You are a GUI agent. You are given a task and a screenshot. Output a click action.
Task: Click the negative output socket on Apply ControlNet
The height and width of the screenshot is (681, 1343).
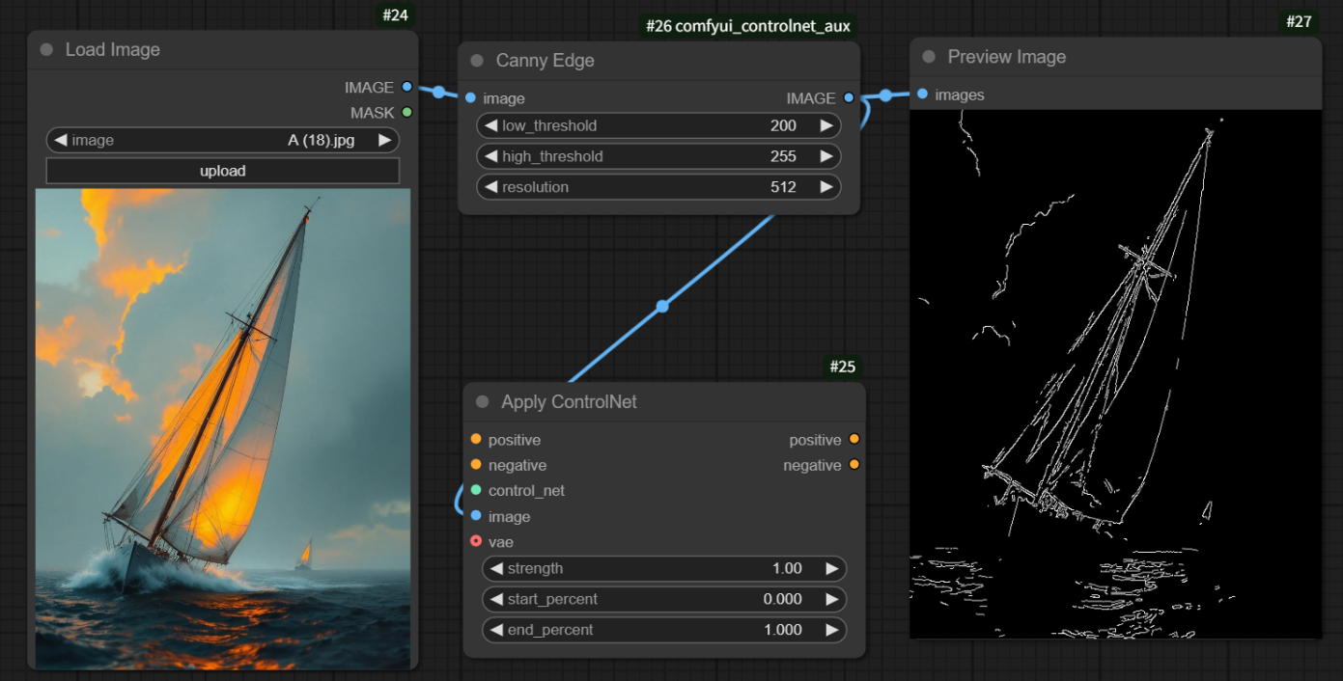pos(853,464)
